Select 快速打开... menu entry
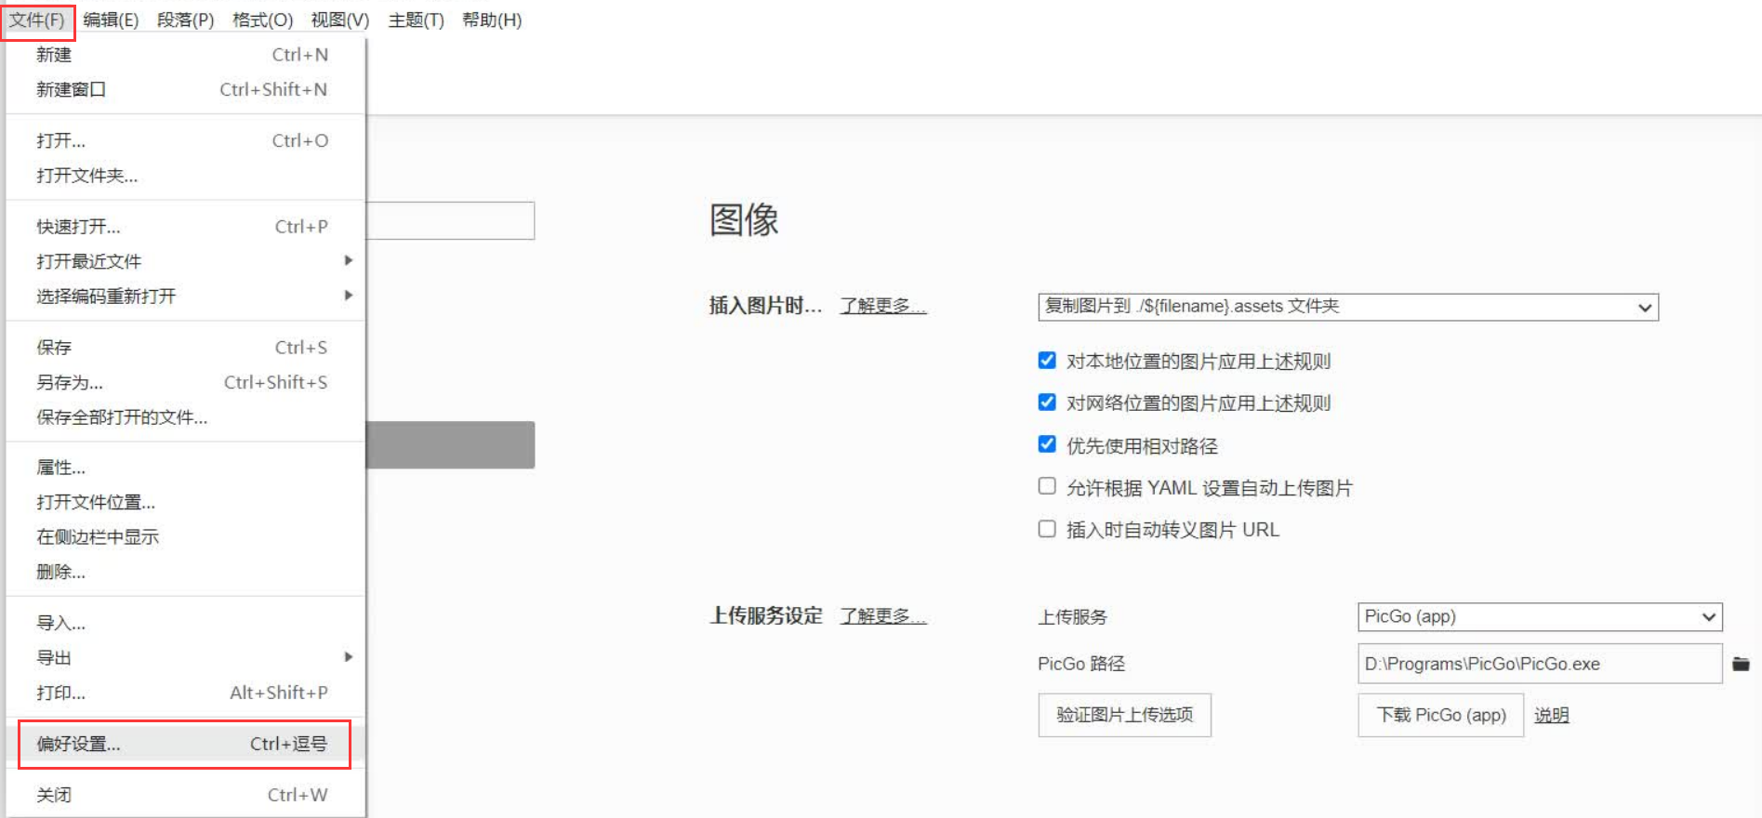This screenshot has height=818, width=1762. point(186,227)
